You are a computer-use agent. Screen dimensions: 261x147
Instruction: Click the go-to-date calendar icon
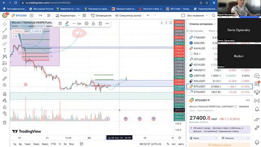click(x=82, y=144)
